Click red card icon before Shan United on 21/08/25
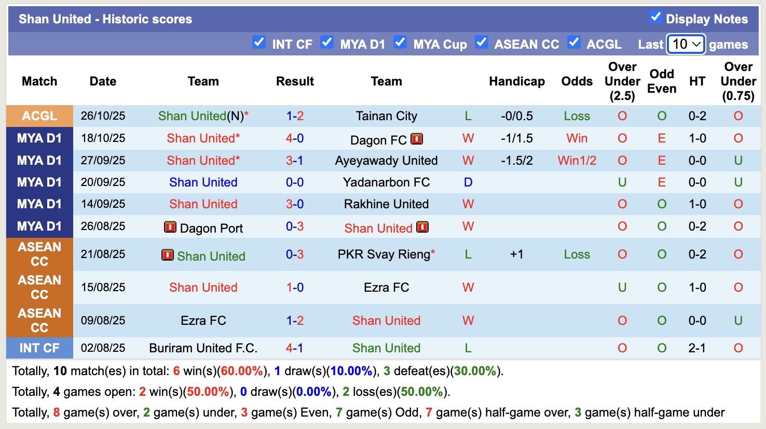 [167, 255]
